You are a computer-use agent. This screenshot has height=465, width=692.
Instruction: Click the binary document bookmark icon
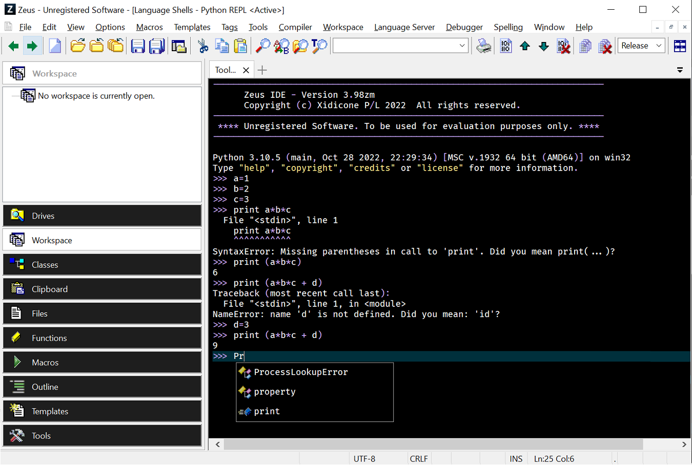tap(506, 46)
